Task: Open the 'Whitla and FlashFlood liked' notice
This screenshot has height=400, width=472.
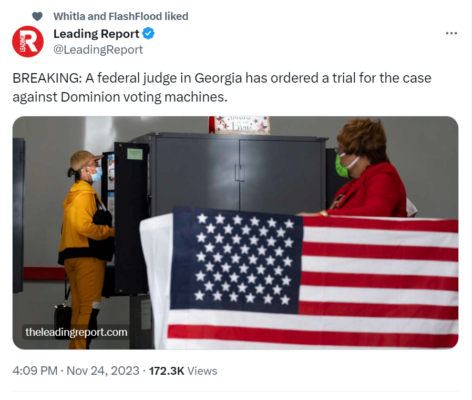Action: tap(121, 16)
